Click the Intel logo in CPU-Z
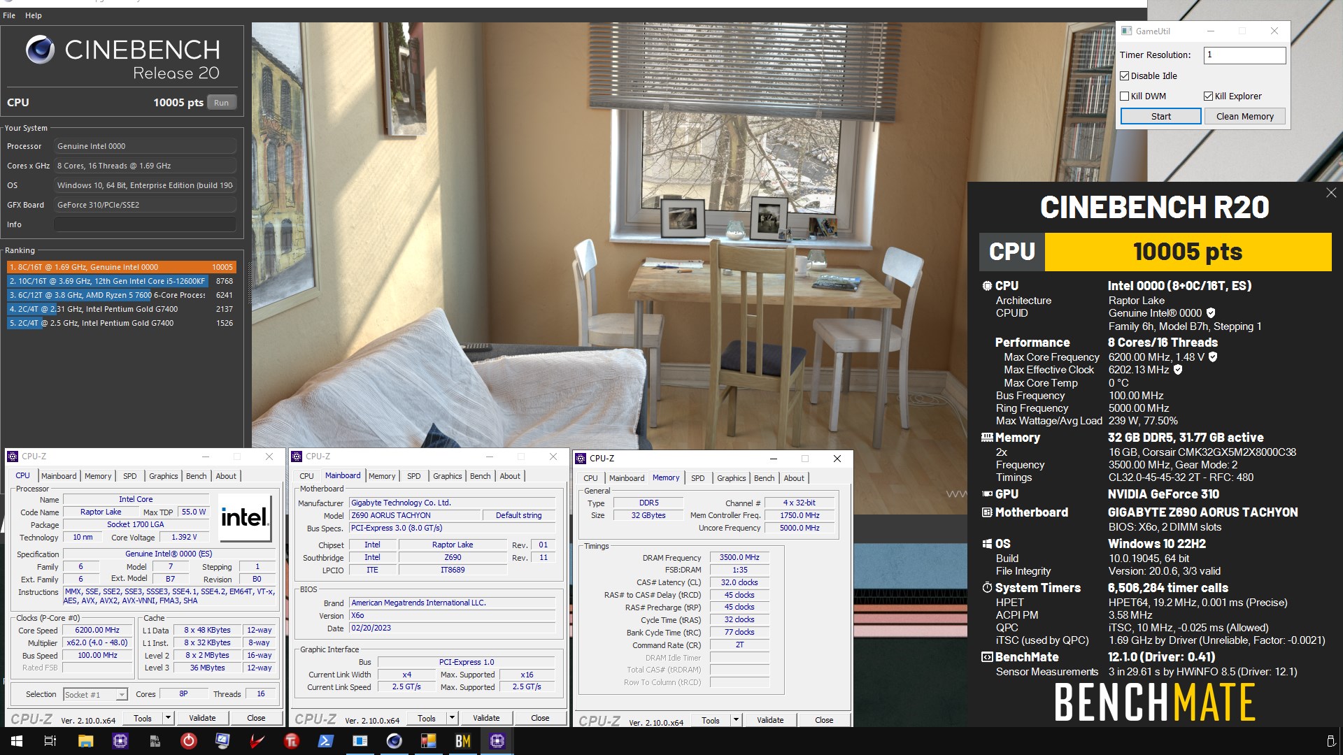Viewport: 1343px width, 755px height. pos(244,517)
